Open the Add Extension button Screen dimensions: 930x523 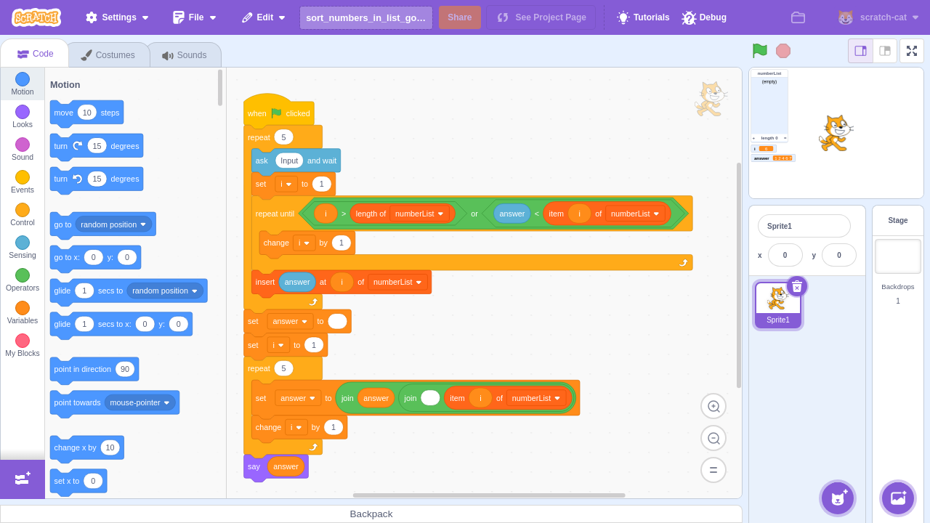point(23,479)
